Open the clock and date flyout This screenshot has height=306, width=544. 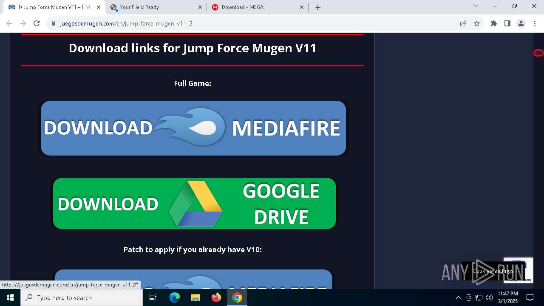click(x=508, y=297)
